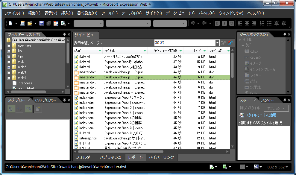The width and height of the screenshot is (296, 175).
Task: Open the 書式設定(O) menu
Action: click(87, 13)
